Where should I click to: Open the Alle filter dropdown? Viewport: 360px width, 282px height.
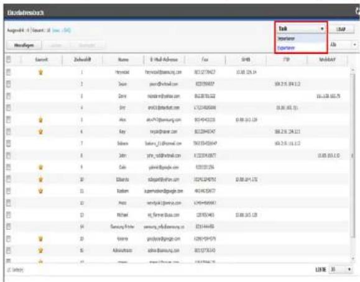[343, 45]
